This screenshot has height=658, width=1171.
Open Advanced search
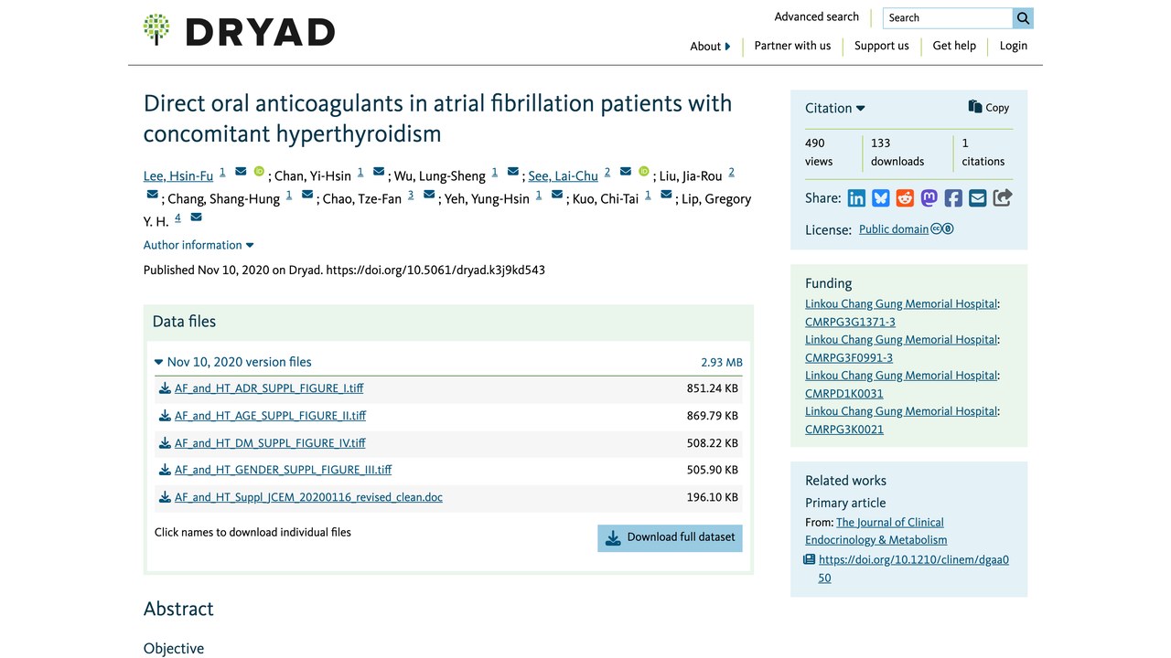point(817,16)
